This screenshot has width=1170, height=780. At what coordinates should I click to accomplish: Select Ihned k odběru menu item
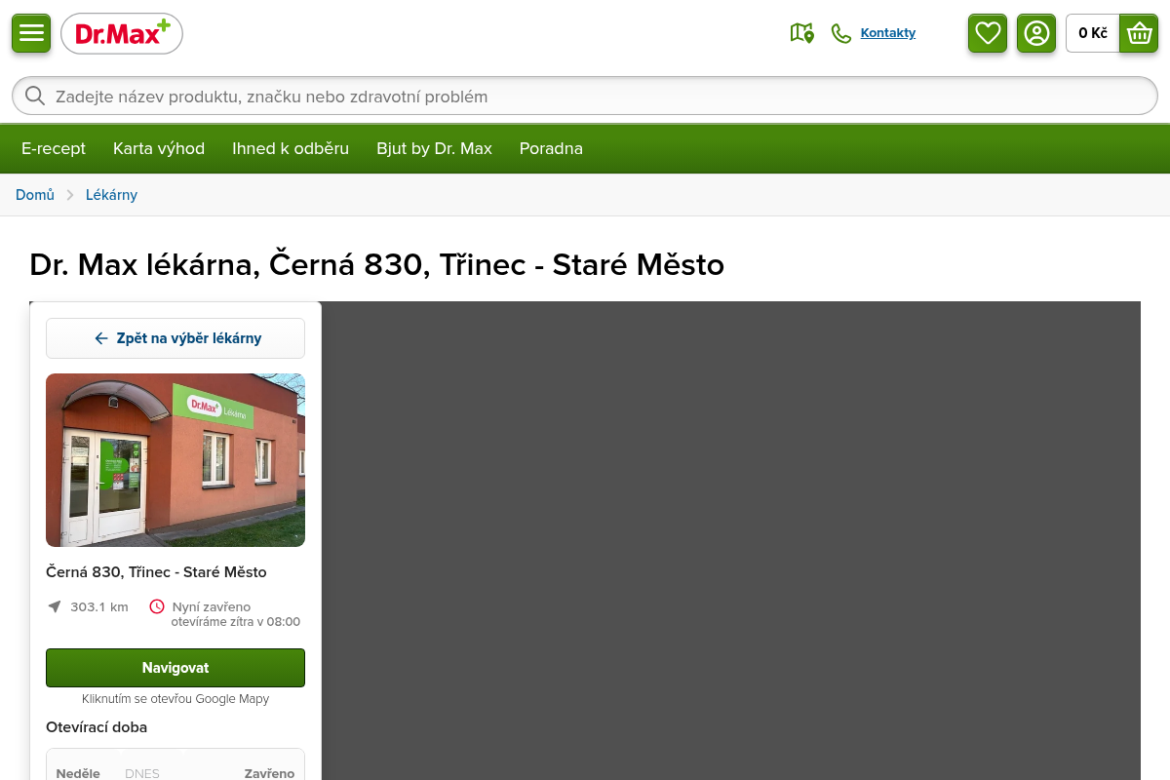point(291,148)
